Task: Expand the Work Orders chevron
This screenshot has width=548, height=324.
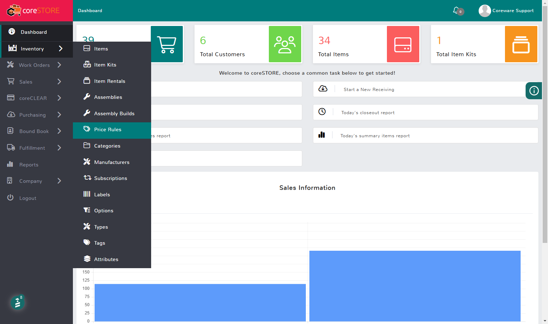Action: [59, 65]
